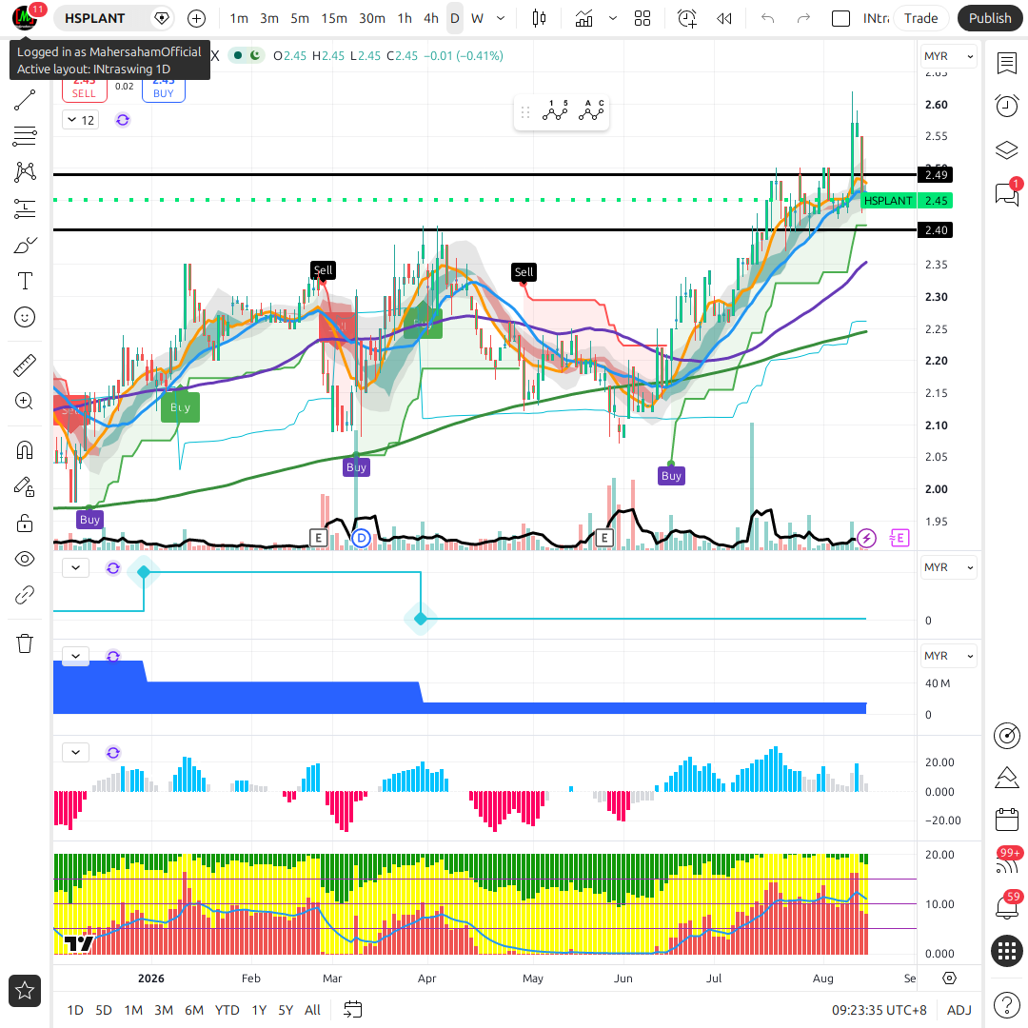The width and height of the screenshot is (1028, 1028).
Task: Open the Trade panel button
Action: [x=920, y=18]
